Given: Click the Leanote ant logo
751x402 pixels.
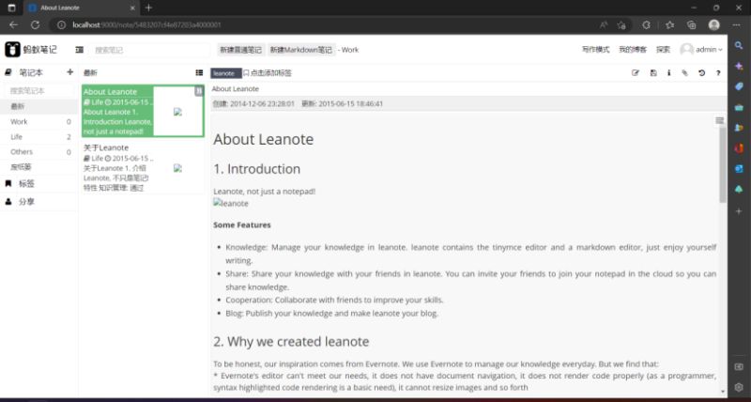Looking at the screenshot, I should pos(12,50).
